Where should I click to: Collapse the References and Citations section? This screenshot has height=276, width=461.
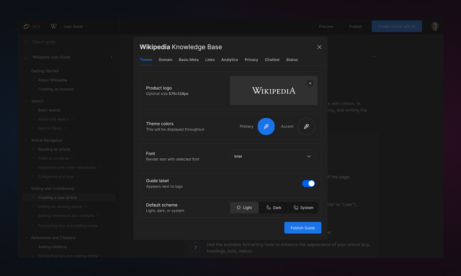coord(26,238)
